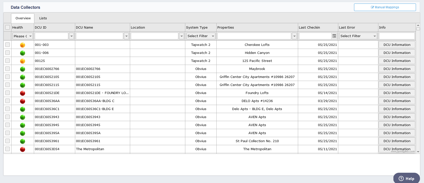Switch to the Lists tab
The width and height of the screenshot is (424, 183).
pyautogui.click(x=43, y=18)
